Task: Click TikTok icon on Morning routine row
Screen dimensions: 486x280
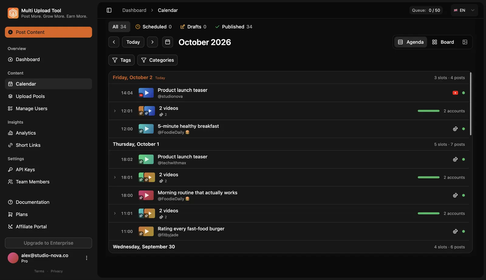Action: pos(455,195)
